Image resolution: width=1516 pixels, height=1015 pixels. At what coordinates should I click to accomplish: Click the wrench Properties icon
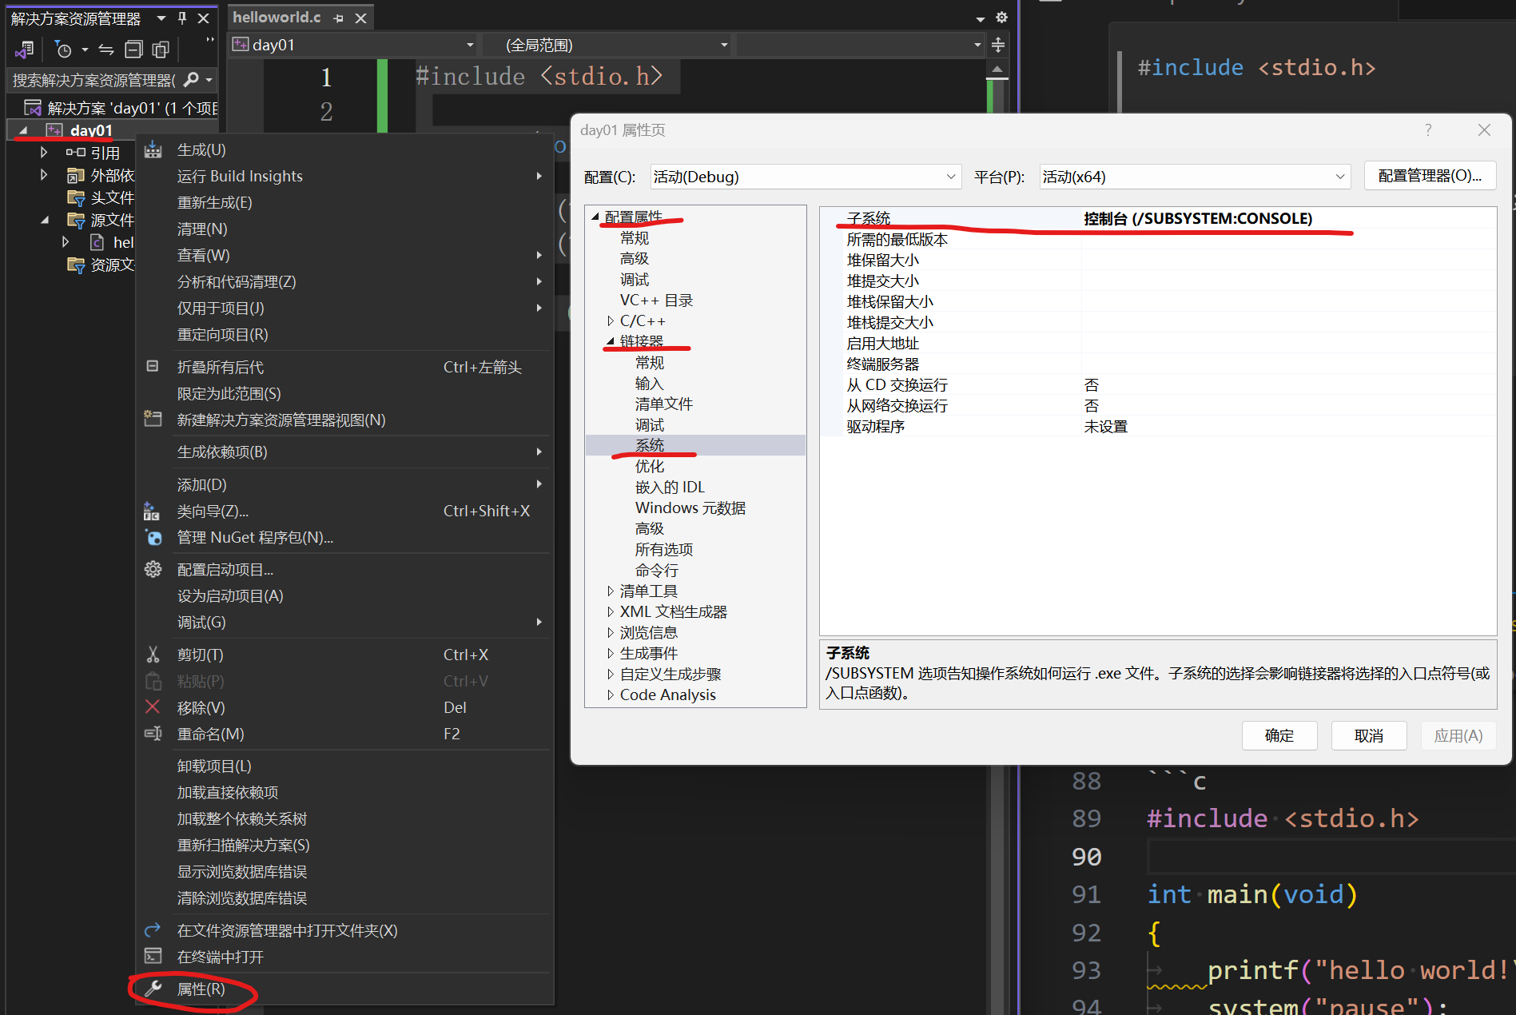(x=153, y=989)
